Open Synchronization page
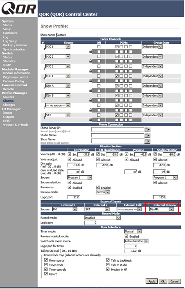This screenshot has width=185, height=289. pos(14,49)
